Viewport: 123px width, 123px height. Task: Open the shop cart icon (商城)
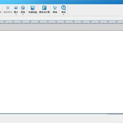[55, 8]
